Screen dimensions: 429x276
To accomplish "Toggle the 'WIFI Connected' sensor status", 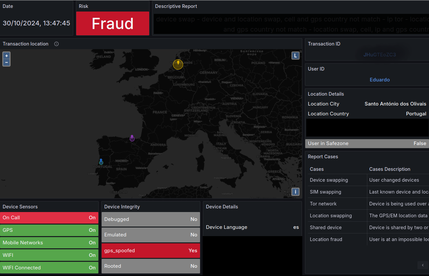I will click(49, 268).
